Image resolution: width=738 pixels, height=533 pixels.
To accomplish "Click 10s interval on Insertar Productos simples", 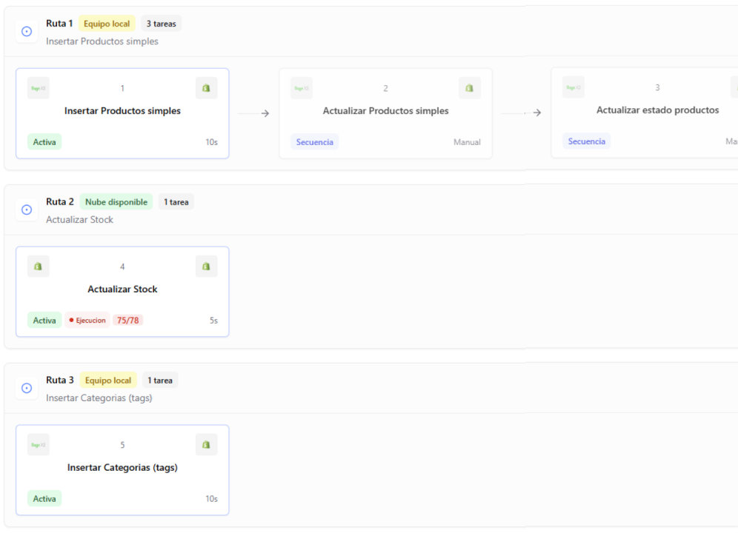I will coord(211,142).
